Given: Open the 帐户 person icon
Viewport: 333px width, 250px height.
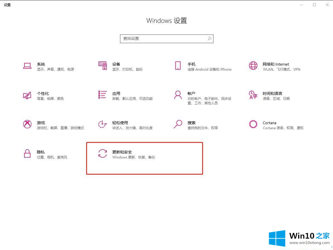Looking at the screenshot, I should click(178, 95).
